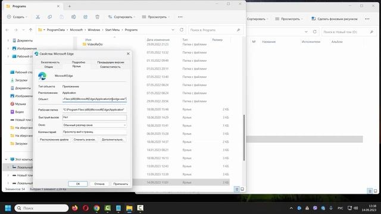
Task: Switch to the Безопасность tab
Action: click(x=50, y=62)
